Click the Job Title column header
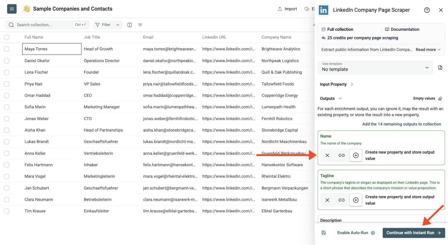 click(92, 37)
